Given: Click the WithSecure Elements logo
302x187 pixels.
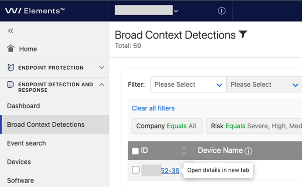Looking at the screenshot, I should [35, 11].
